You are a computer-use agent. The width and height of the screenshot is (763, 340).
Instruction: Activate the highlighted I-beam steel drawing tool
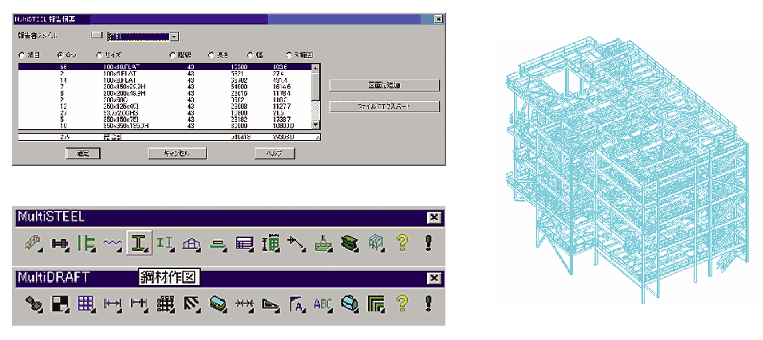(x=139, y=242)
